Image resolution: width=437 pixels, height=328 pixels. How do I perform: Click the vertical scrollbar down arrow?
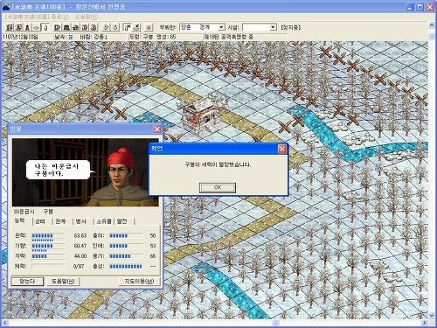pyautogui.click(x=432, y=316)
